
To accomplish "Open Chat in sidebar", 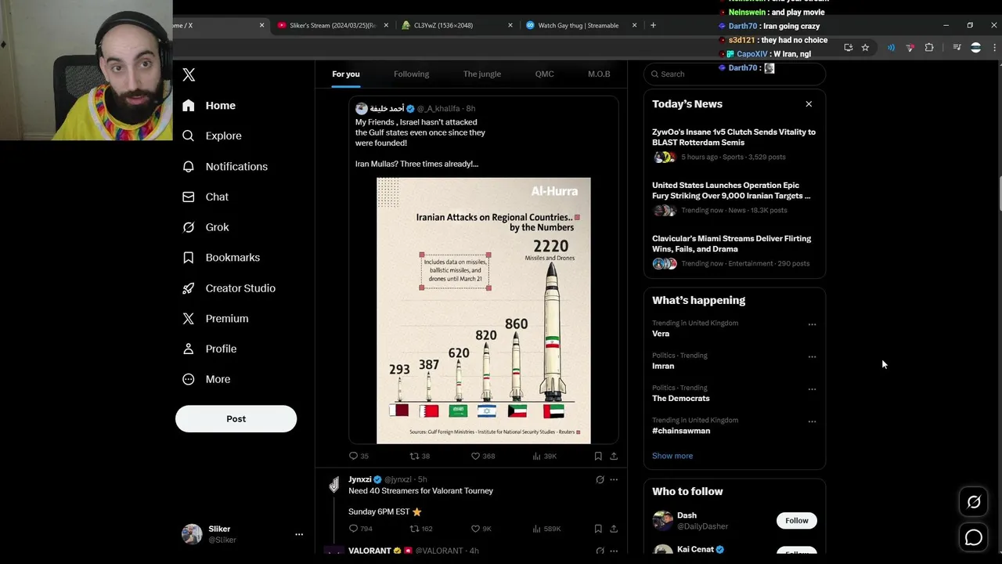I will pos(206,197).
